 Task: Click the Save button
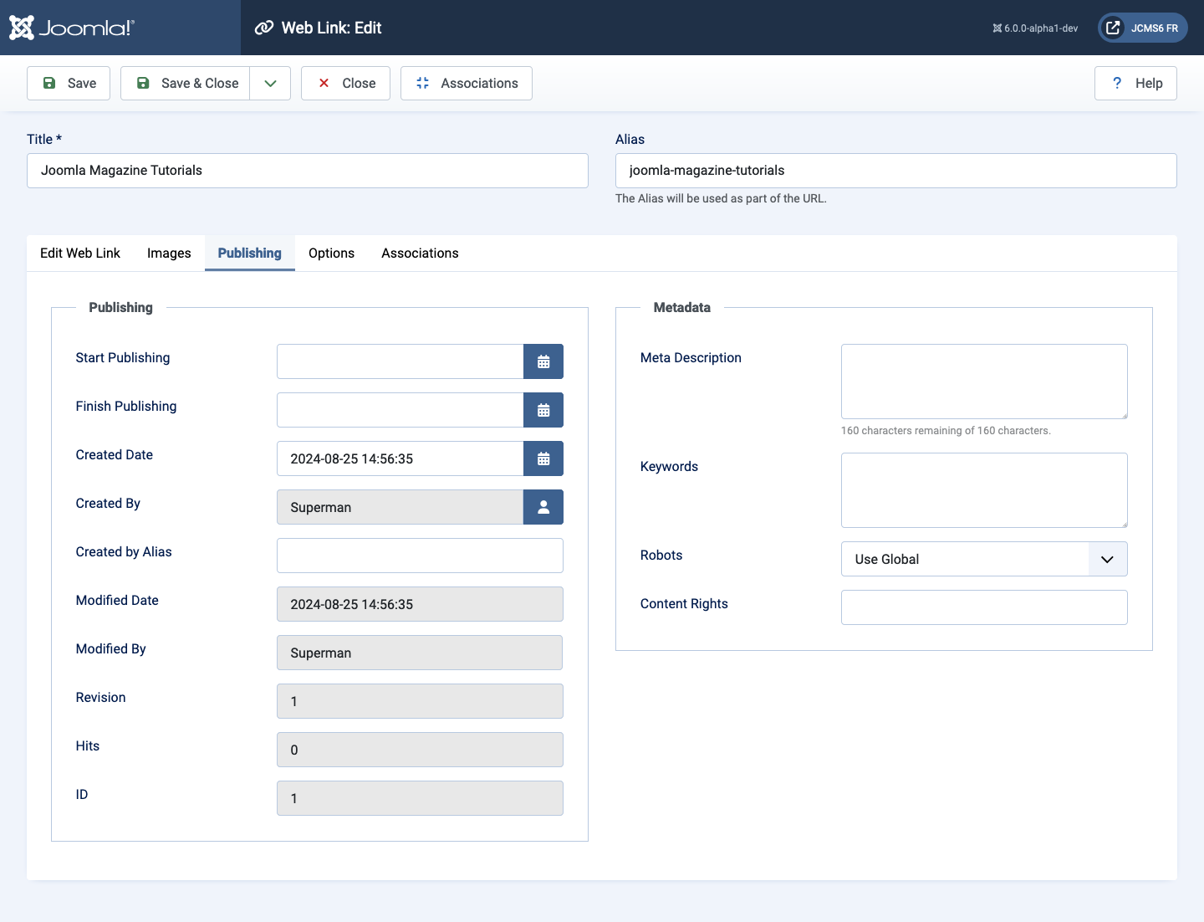click(69, 83)
